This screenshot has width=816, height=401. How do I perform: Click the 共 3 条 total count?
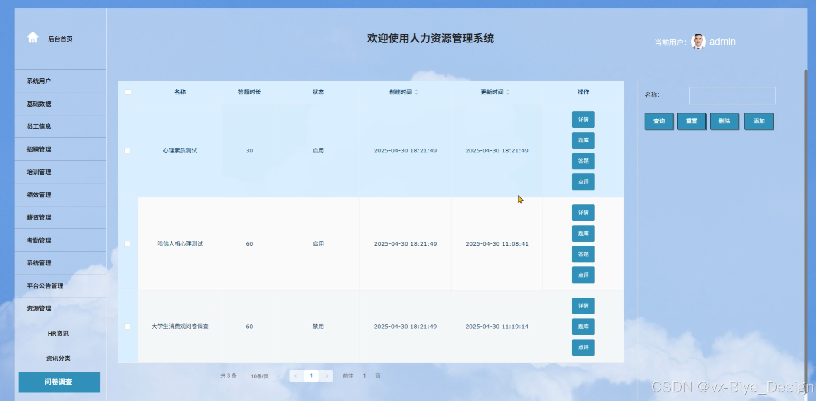[228, 376]
